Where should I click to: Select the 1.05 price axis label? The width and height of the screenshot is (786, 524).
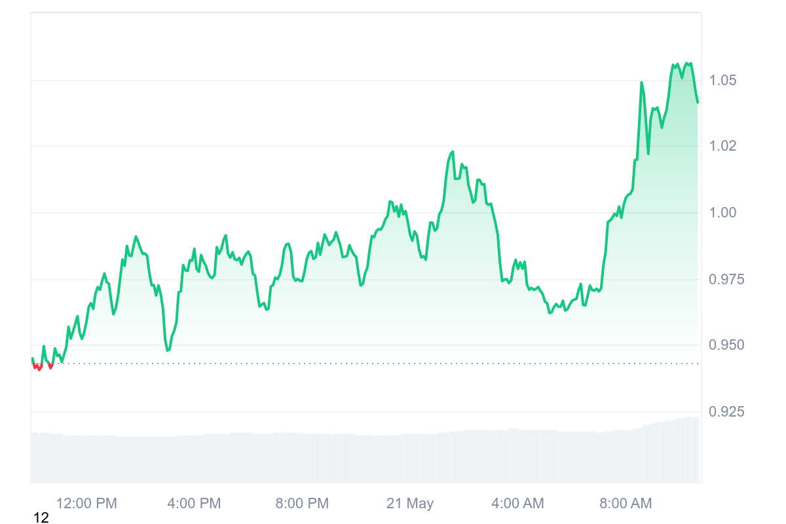click(723, 81)
